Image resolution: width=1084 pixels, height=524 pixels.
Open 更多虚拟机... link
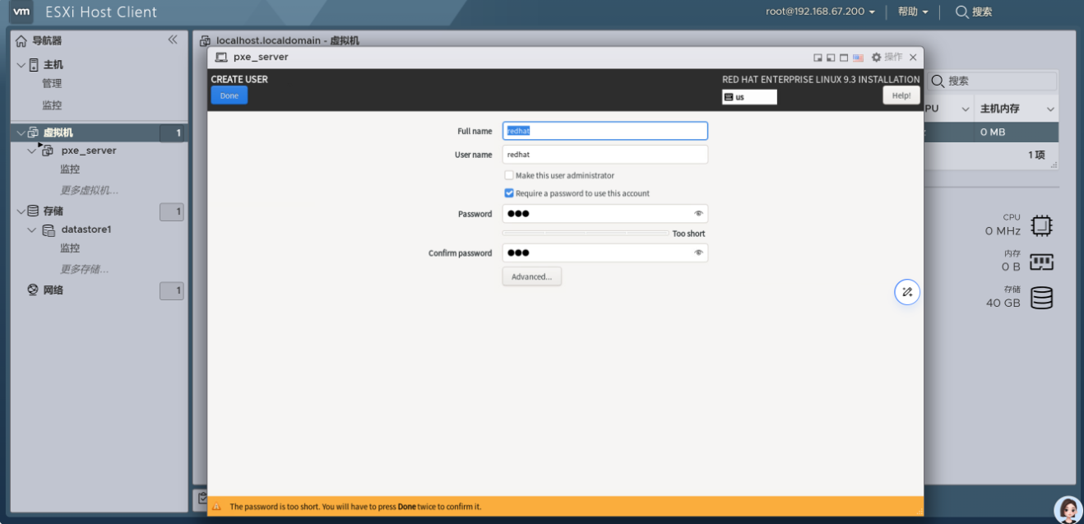(89, 191)
